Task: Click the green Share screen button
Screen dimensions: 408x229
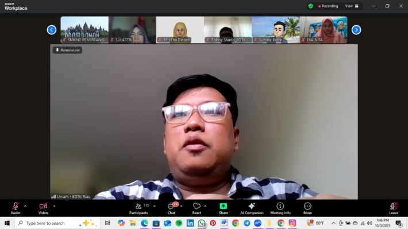Action: tap(224, 206)
